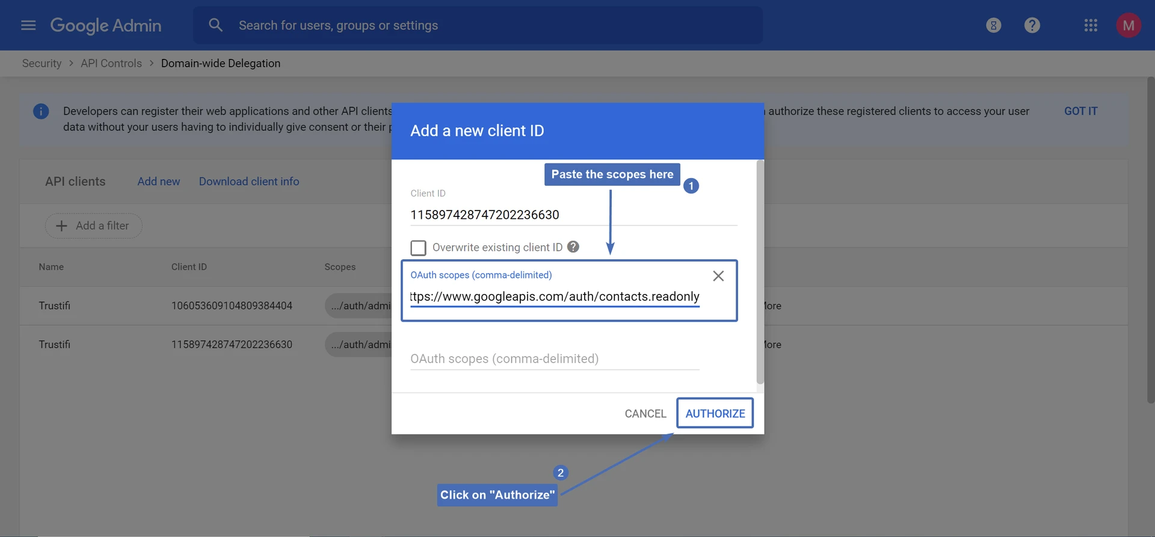Click the search magnifier icon
Screen dimensions: 1155x537
tap(215, 25)
